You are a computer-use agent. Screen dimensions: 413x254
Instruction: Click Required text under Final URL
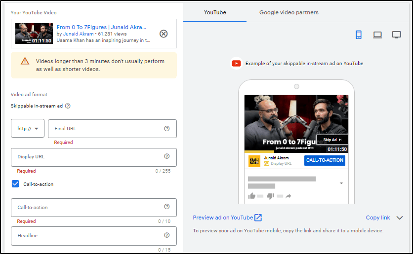[x=63, y=142]
